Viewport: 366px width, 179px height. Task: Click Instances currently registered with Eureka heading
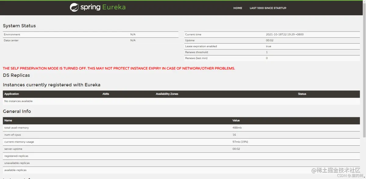[52, 85]
